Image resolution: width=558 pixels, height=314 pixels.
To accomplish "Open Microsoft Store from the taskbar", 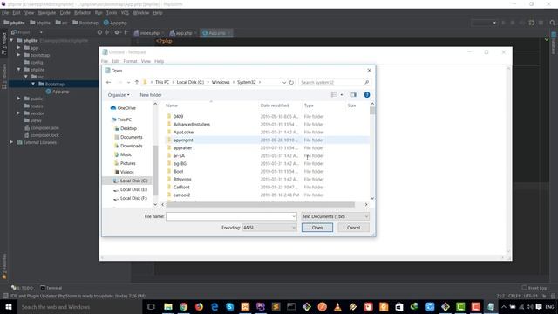I will tap(399, 306).
